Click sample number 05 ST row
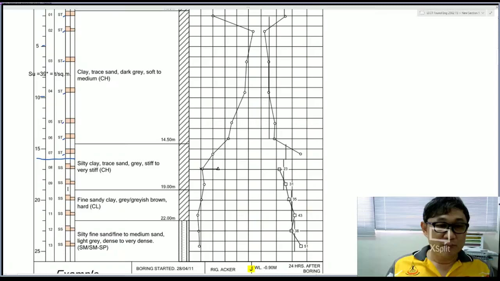 click(x=55, y=122)
